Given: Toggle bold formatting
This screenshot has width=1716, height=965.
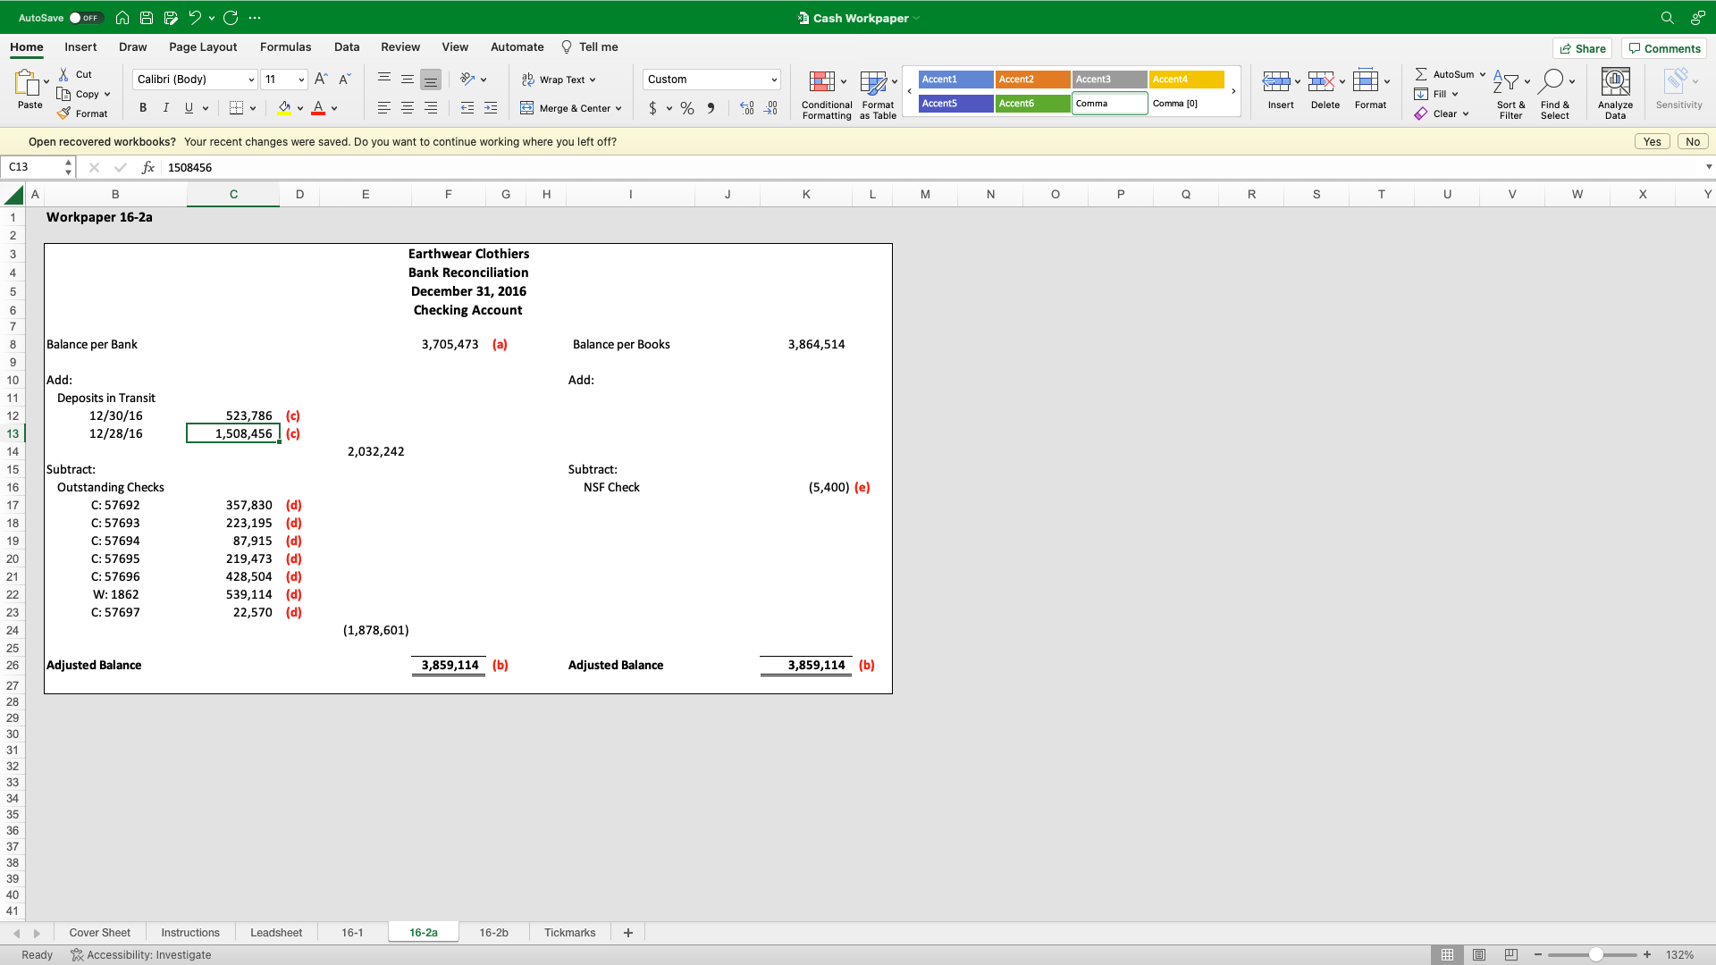Looking at the screenshot, I should tap(143, 108).
